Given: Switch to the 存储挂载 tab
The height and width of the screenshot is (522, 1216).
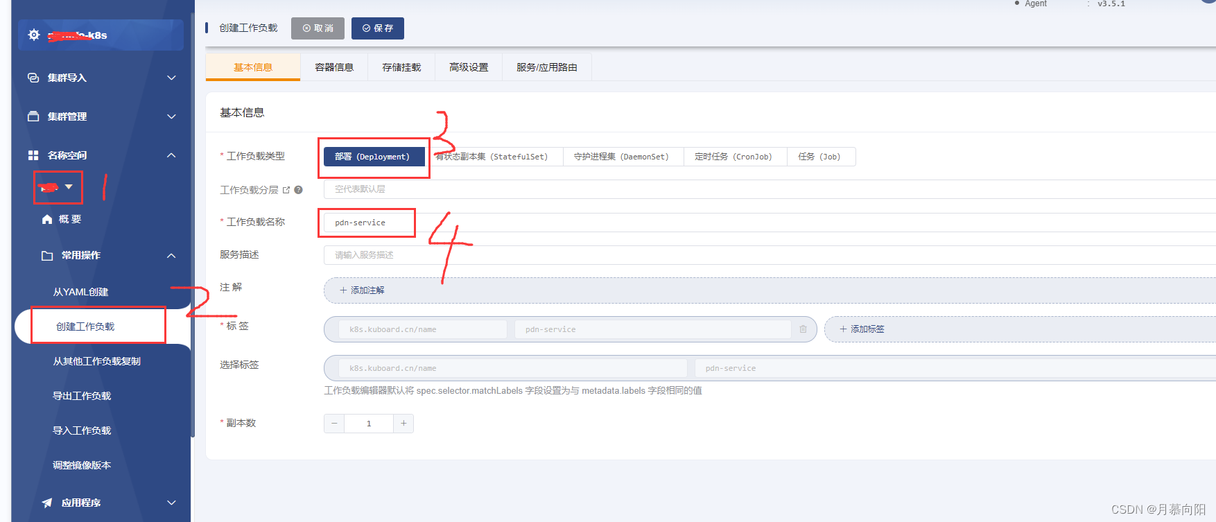Looking at the screenshot, I should [x=401, y=67].
